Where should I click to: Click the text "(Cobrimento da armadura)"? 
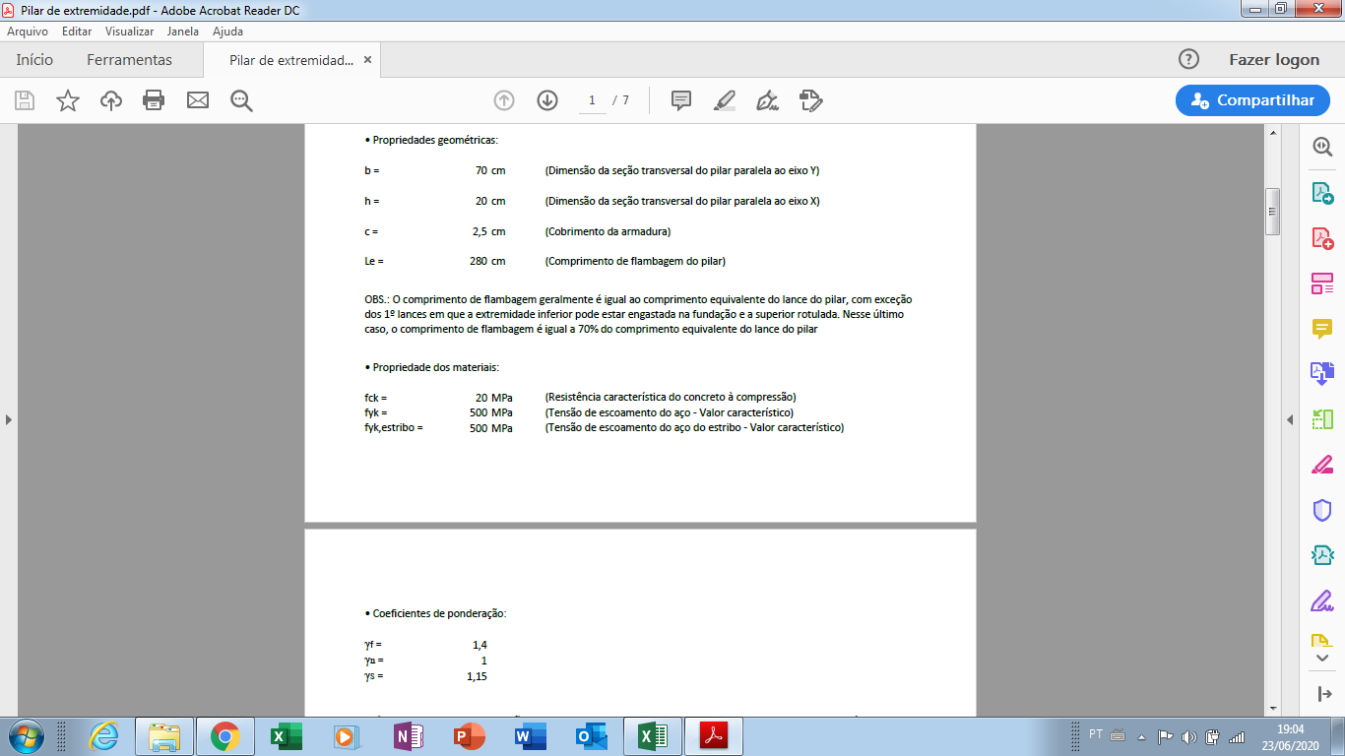608,231
